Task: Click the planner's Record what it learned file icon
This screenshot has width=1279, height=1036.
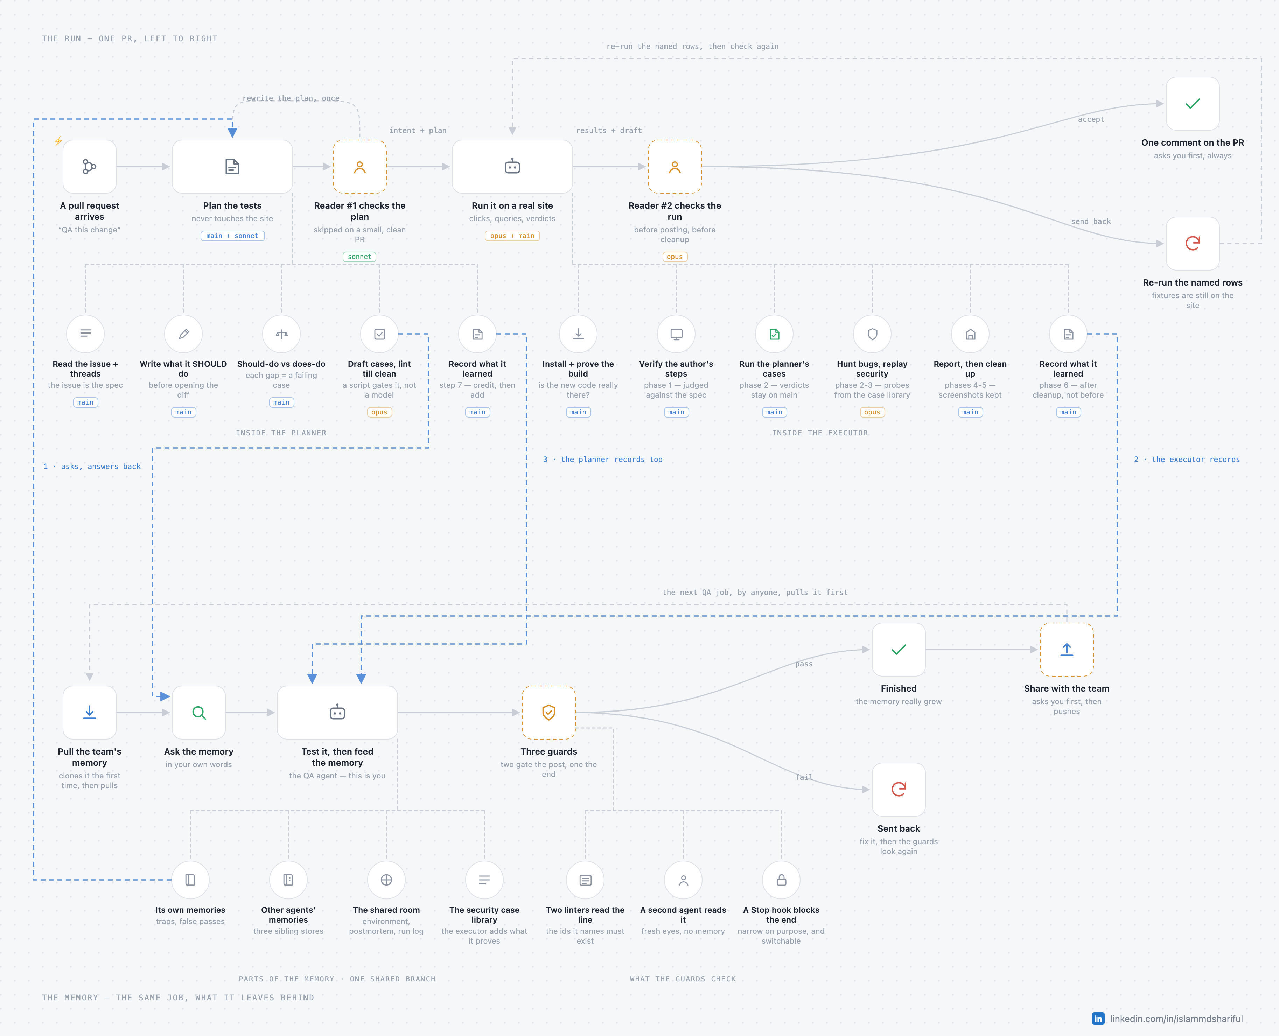Action: click(x=477, y=334)
